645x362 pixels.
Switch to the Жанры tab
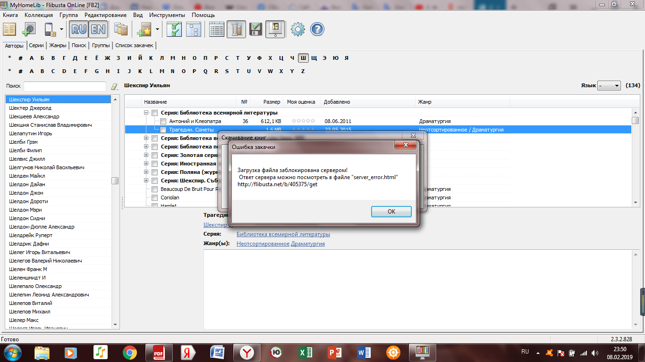coord(58,45)
